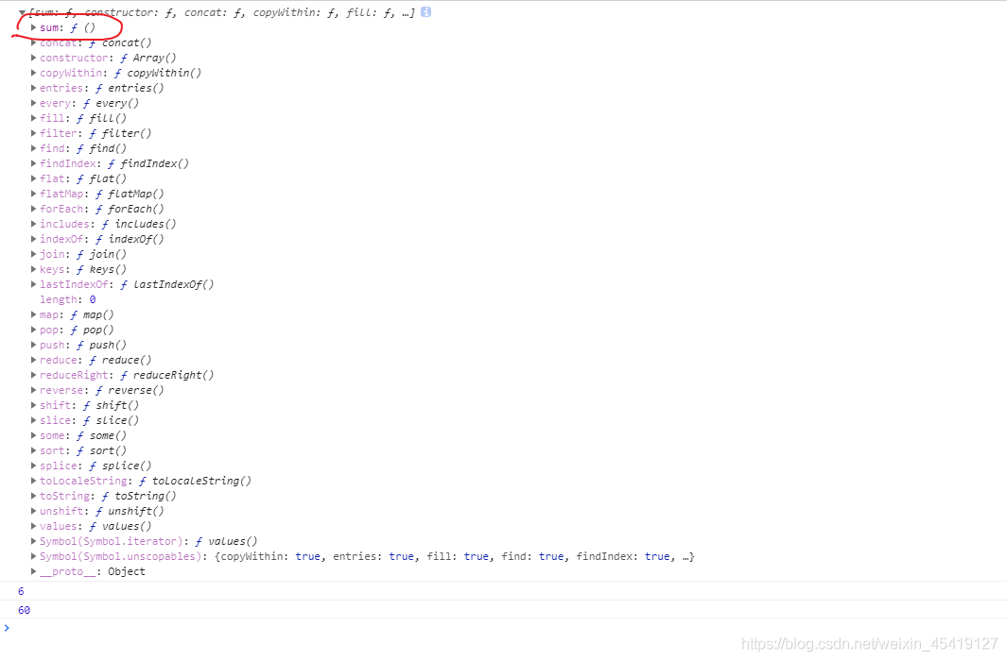Expand the reverse property arrow
The height and width of the screenshot is (661, 1007).
click(x=33, y=390)
